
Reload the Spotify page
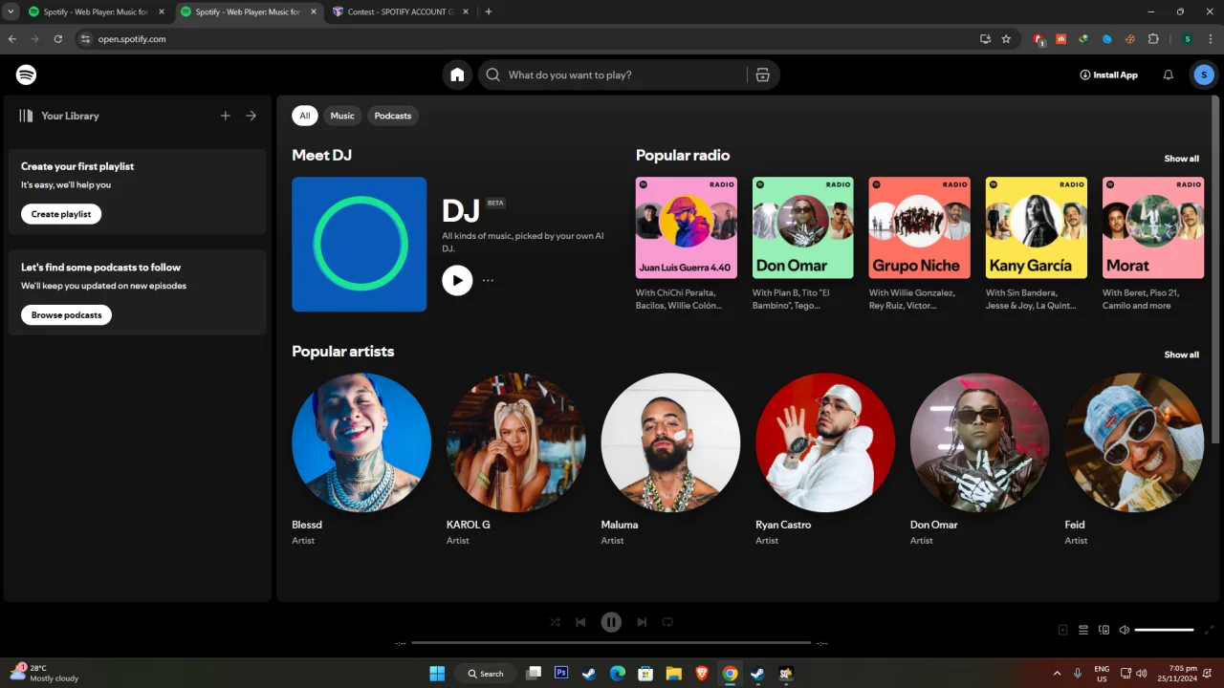click(x=58, y=39)
